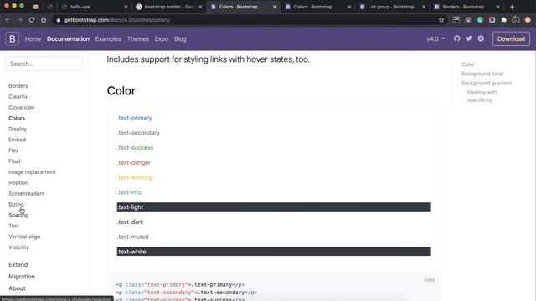Viewport: 536px width, 301px height.
Task: Close the hello-vue tab
Action: (126, 7)
